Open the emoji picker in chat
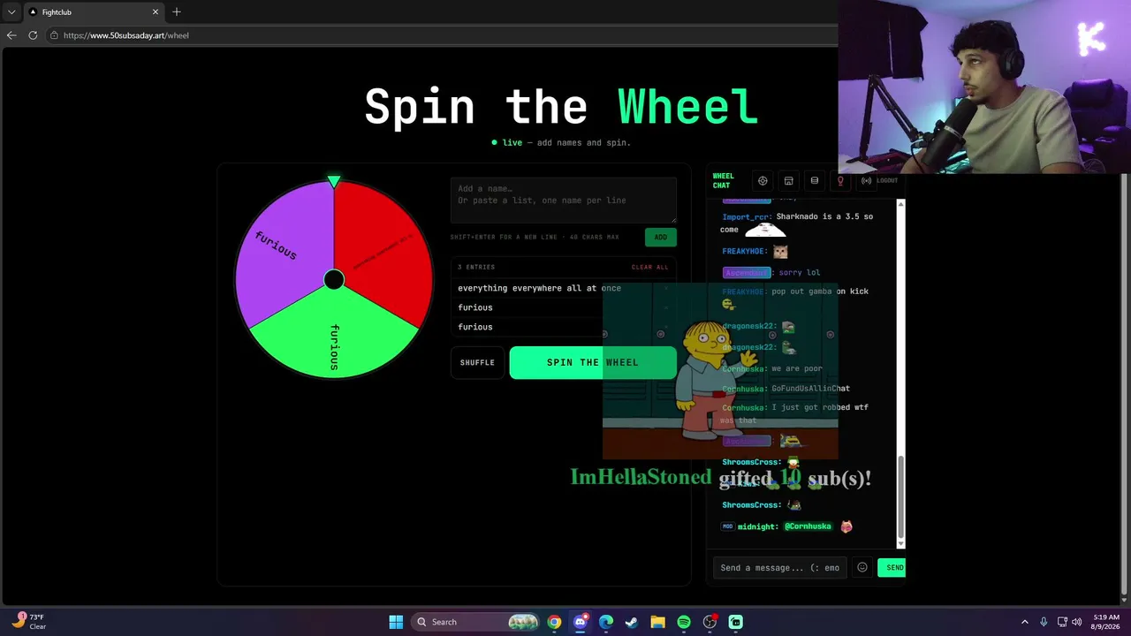 coord(862,567)
